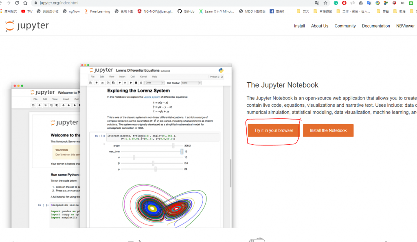417x242 pixels.
Task: Open the Install nav item
Action: coord(299,26)
